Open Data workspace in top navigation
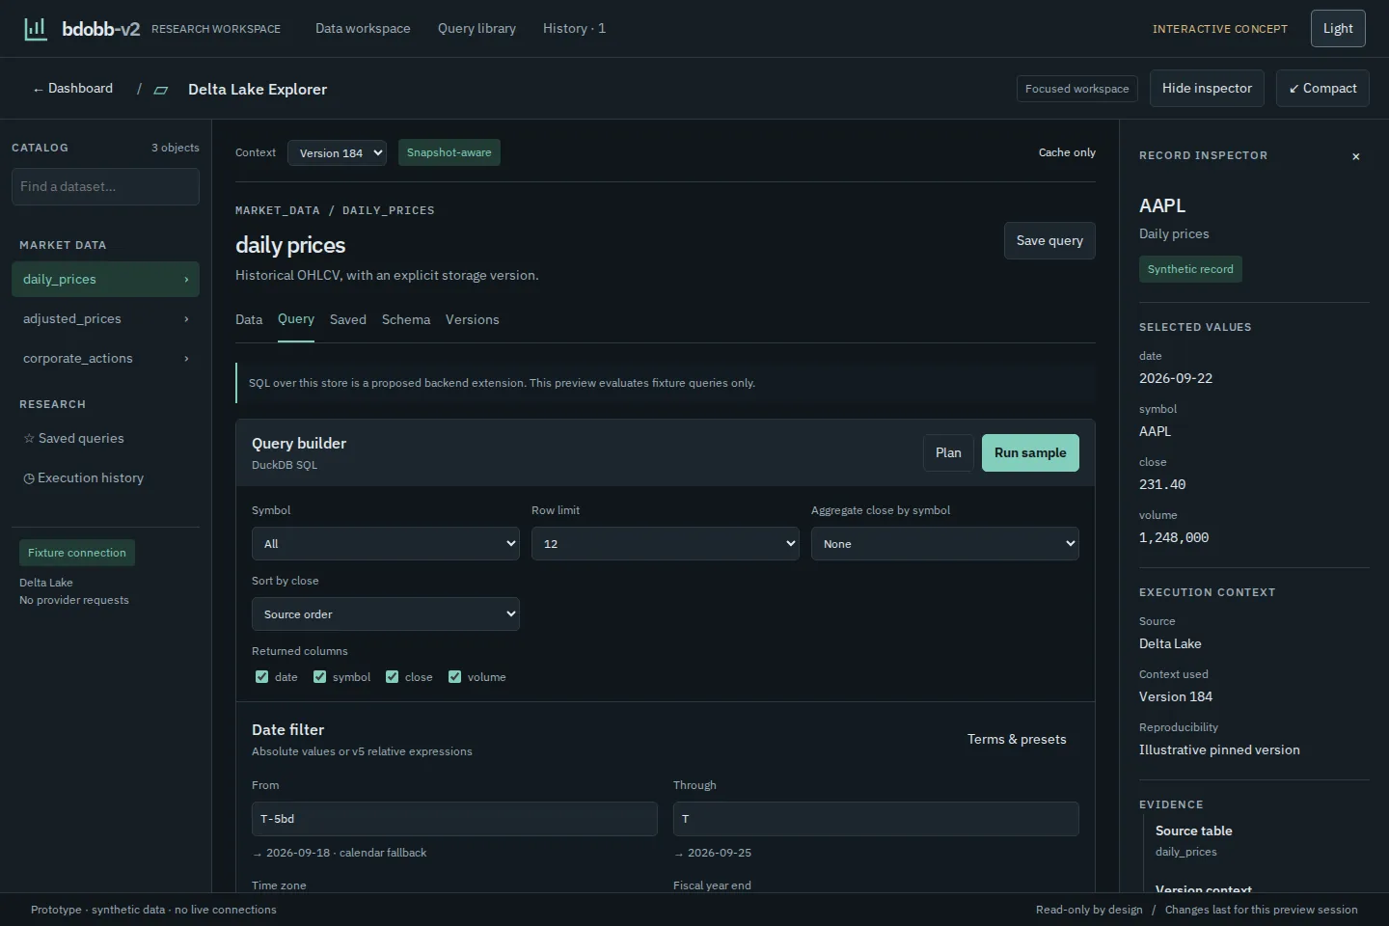 click(363, 28)
